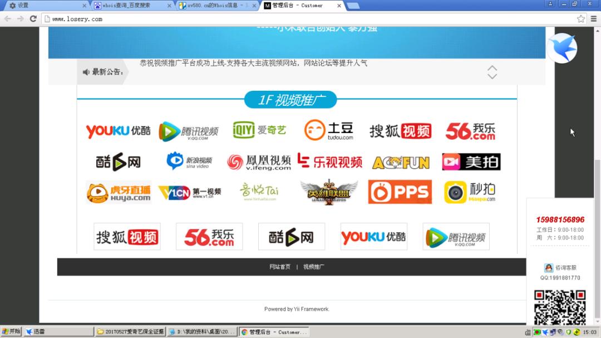This screenshot has width=601, height=338.
Task: Click the address bar URL field
Action: click(x=306, y=19)
